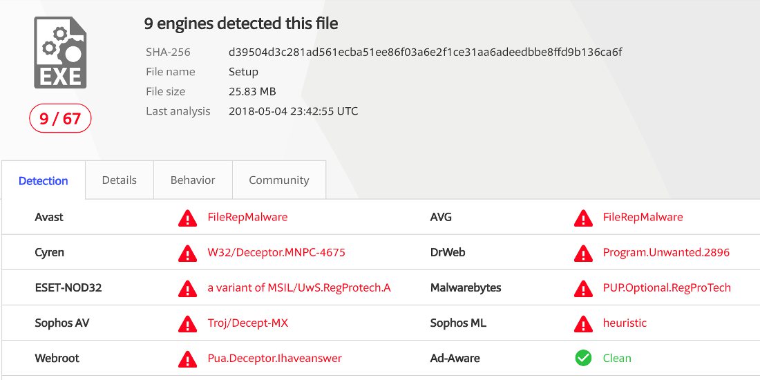Click the File size label

(x=165, y=91)
